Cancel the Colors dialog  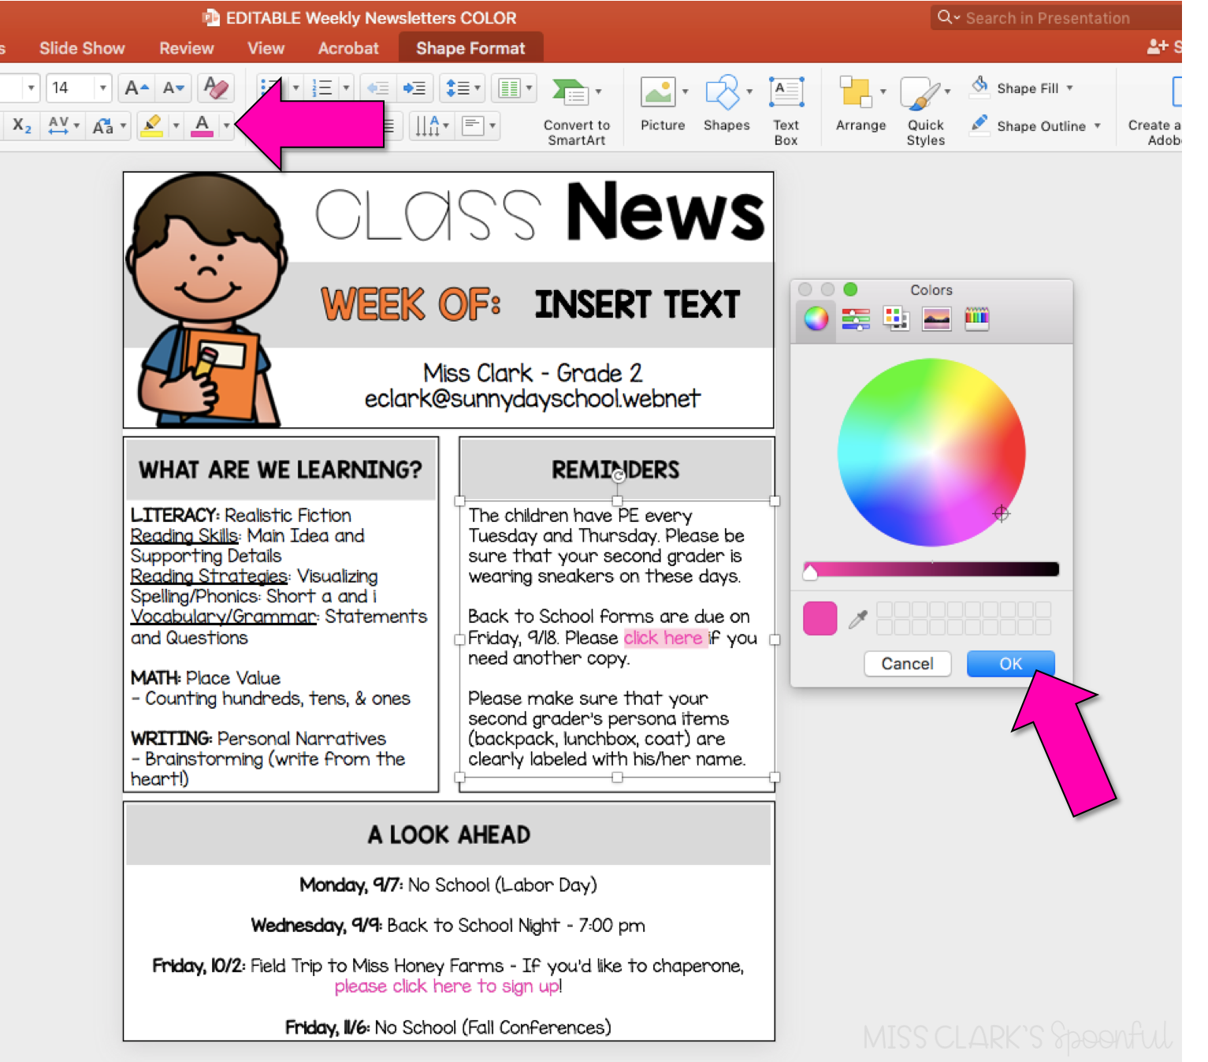tap(907, 663)
